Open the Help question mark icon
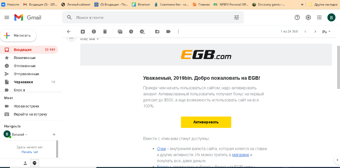This screenshot has height=168, width=340. (297, 17)
